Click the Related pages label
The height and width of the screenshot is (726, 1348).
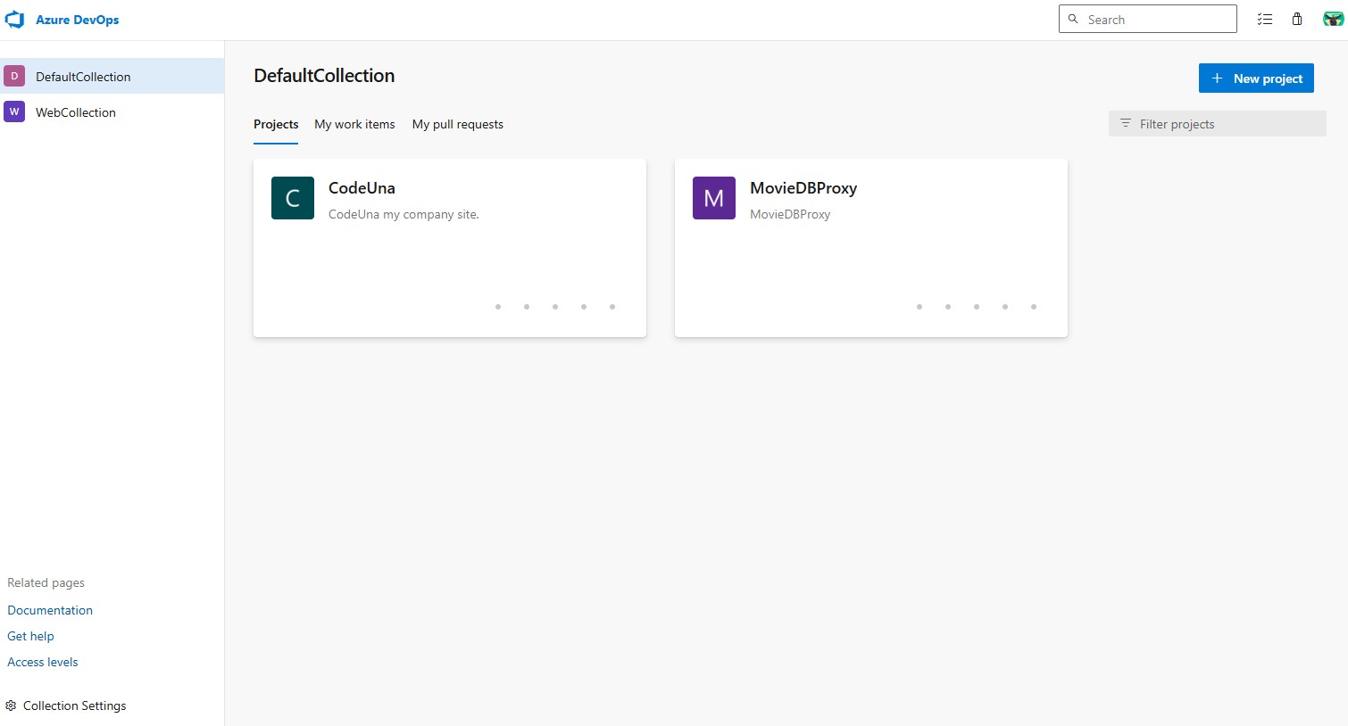point(46,582)
